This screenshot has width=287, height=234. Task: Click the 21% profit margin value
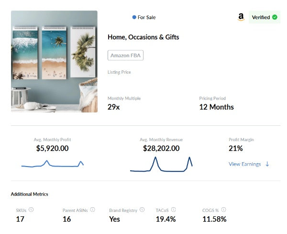[x=235, y=148]
